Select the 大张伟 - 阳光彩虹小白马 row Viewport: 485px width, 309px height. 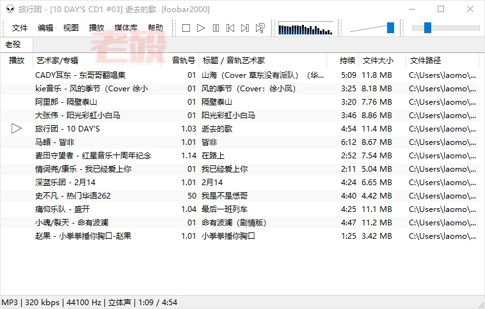[x=240, y=116]
